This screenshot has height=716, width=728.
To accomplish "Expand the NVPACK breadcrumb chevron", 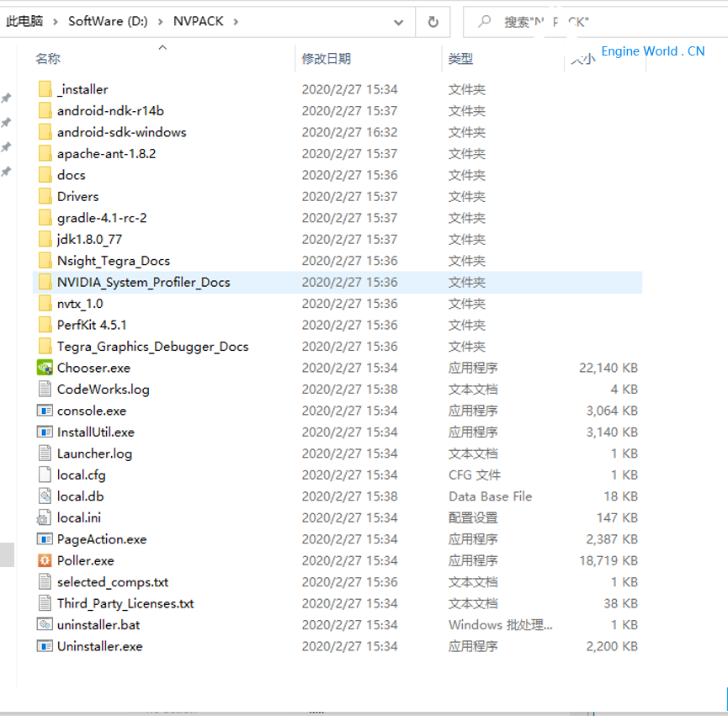I will coord(236,22).
